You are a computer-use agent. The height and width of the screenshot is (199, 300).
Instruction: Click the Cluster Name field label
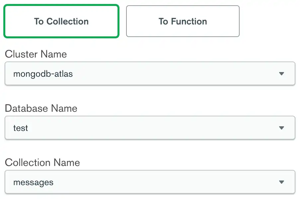(x=36, y=54)
